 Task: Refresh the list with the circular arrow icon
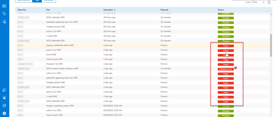(269, 2)
